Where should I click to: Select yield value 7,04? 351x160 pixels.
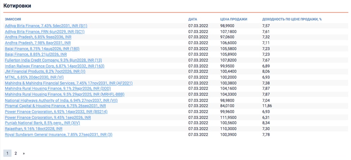pyautogui.click(x=266, y=100)
